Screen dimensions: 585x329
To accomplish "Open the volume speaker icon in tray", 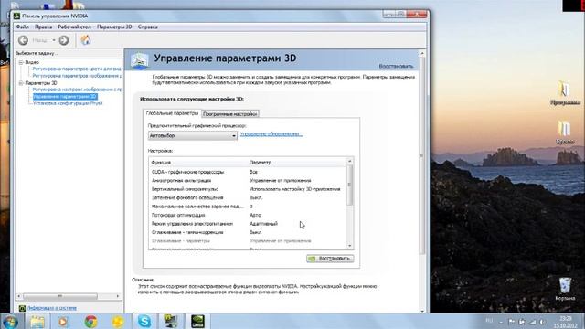I will pyautogui.click(x=542, y=322).
